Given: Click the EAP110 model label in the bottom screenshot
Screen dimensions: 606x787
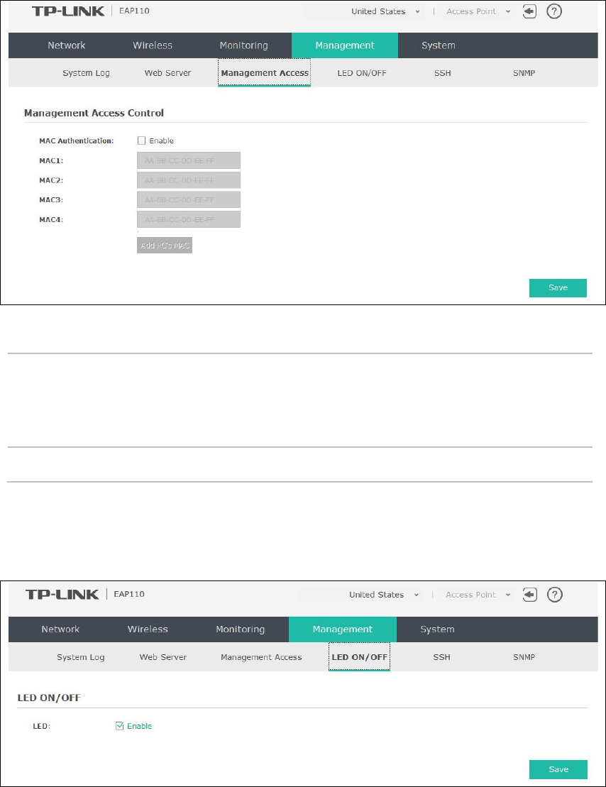Looking at the screenshot, I should click(129, 594).
